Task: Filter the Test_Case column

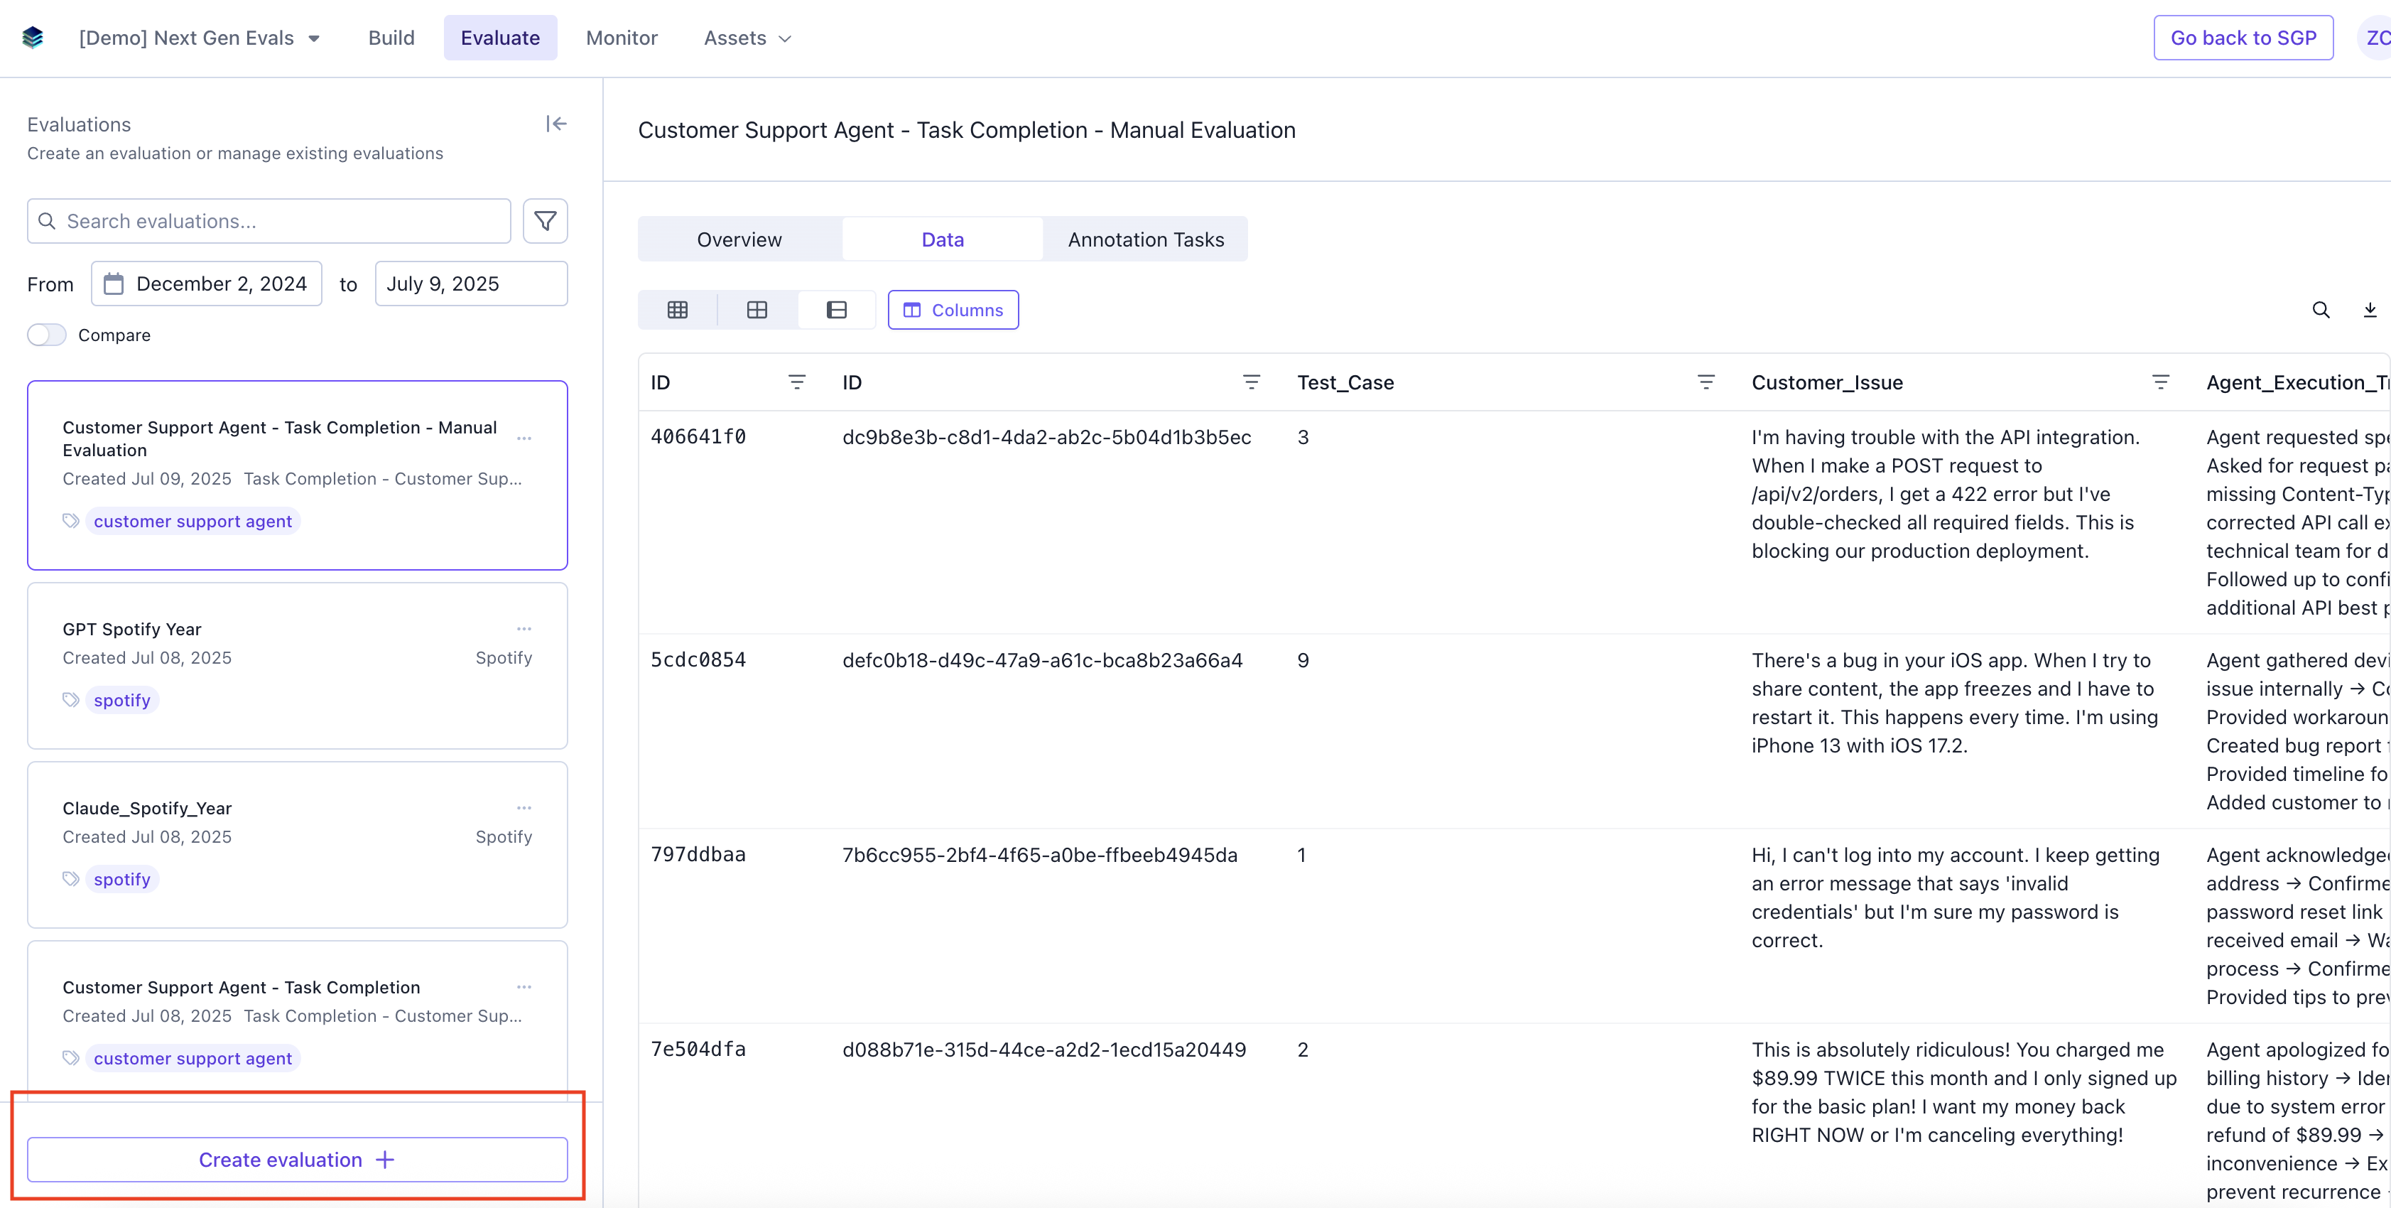Action: 1706,382
